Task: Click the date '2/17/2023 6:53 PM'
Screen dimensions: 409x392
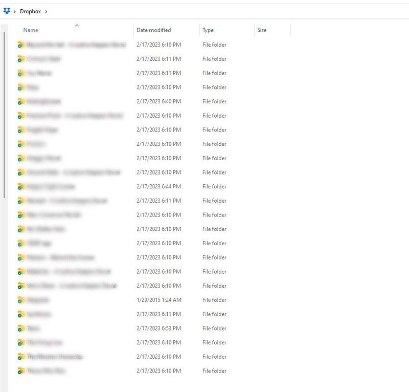Action: (158, 328)
